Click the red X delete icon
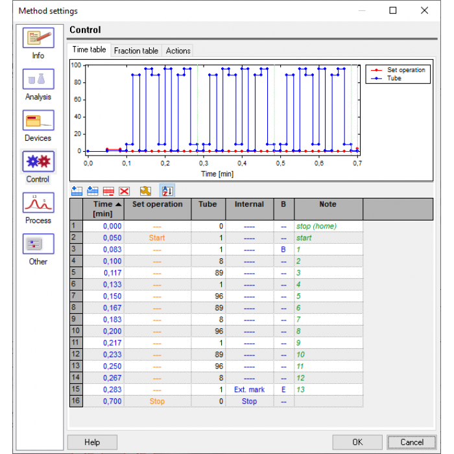 click(x=124, y=191)
